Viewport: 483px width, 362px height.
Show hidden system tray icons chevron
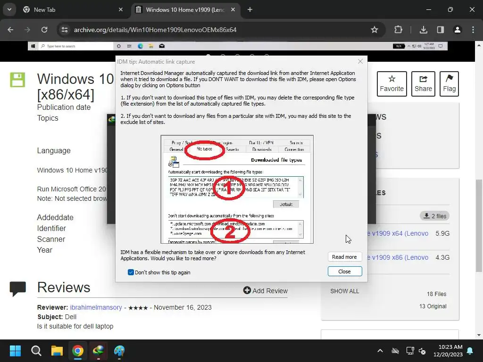[380, 351]
